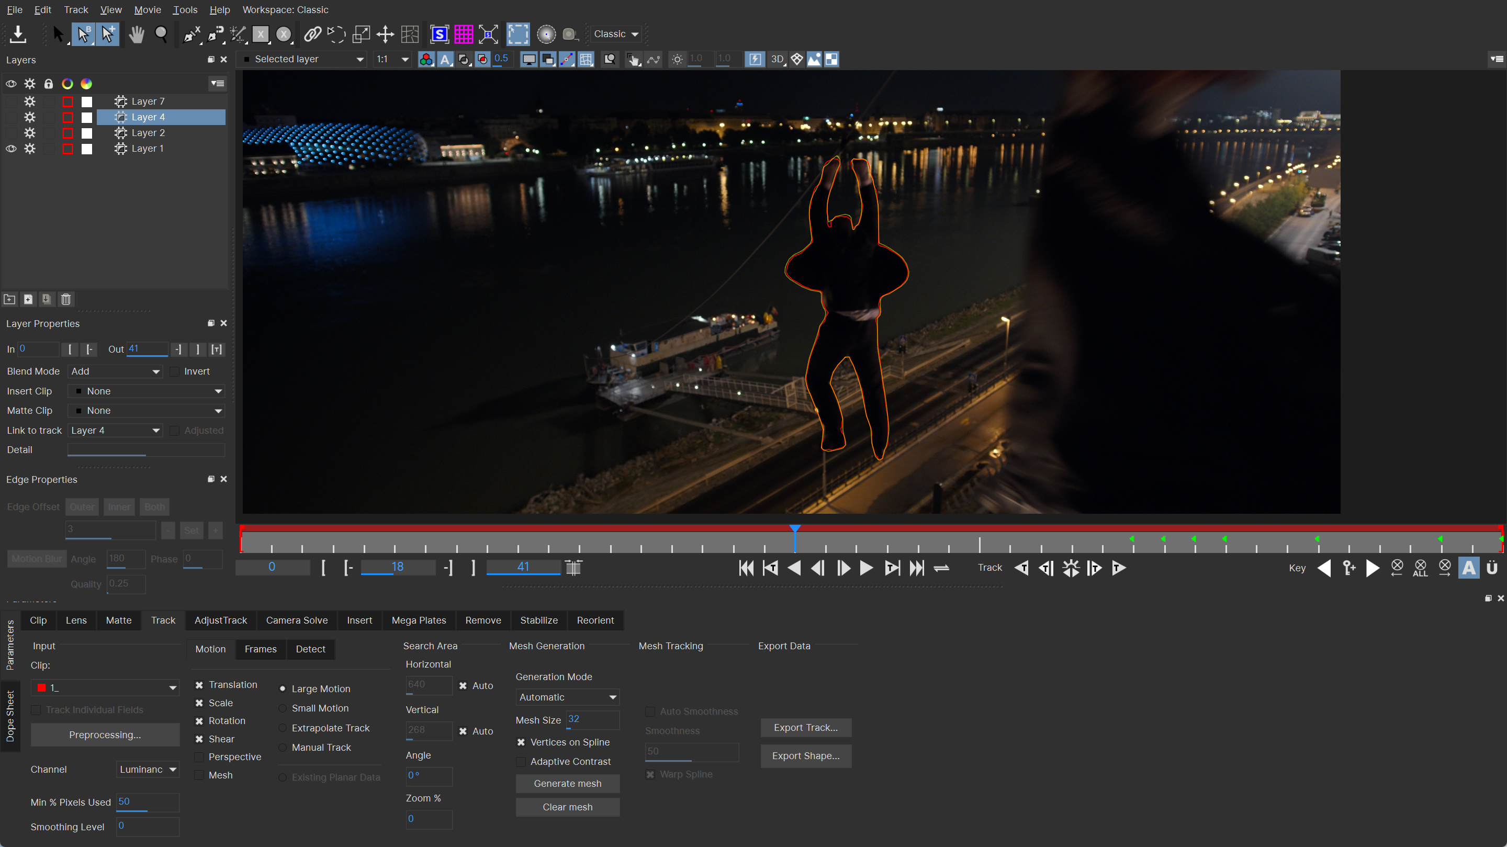Viewport: 1507px width, 847px height.
Task: Toggle visibility of Layer 1
Action: click(x=11, y=149)
